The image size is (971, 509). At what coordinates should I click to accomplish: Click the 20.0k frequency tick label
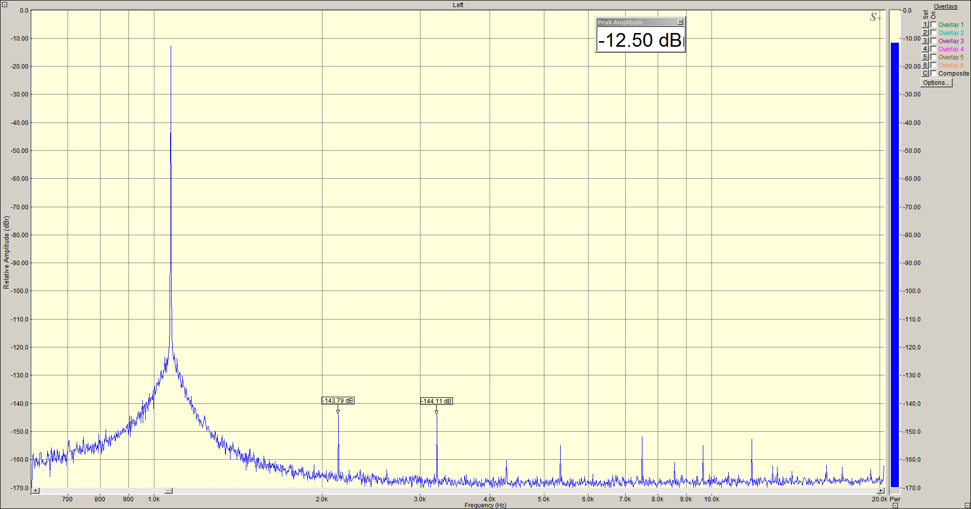click(x=880, y=499)
